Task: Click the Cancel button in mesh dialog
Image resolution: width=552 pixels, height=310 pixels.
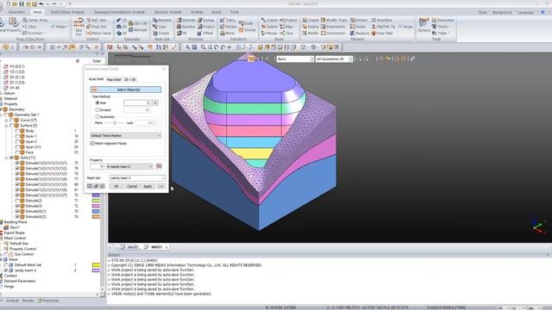Action: pyautogui.click(x=132, y=186)
